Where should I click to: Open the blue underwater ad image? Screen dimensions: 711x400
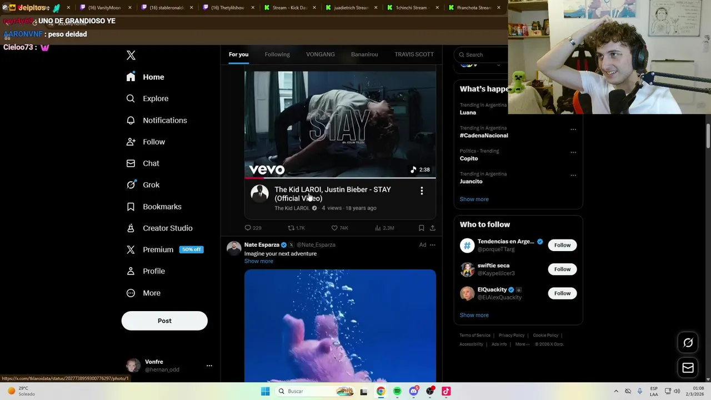point(340,326)
